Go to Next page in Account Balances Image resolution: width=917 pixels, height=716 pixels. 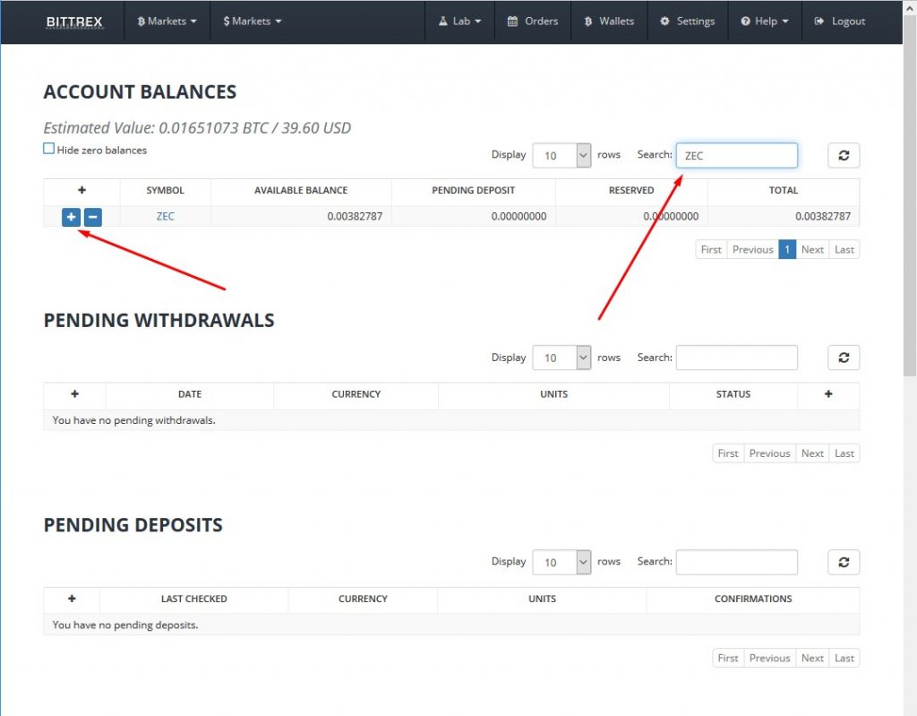click(812, 249)
